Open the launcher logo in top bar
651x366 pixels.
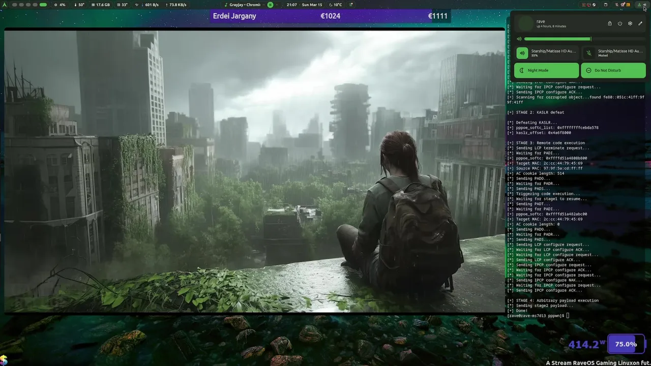[5, 5]
